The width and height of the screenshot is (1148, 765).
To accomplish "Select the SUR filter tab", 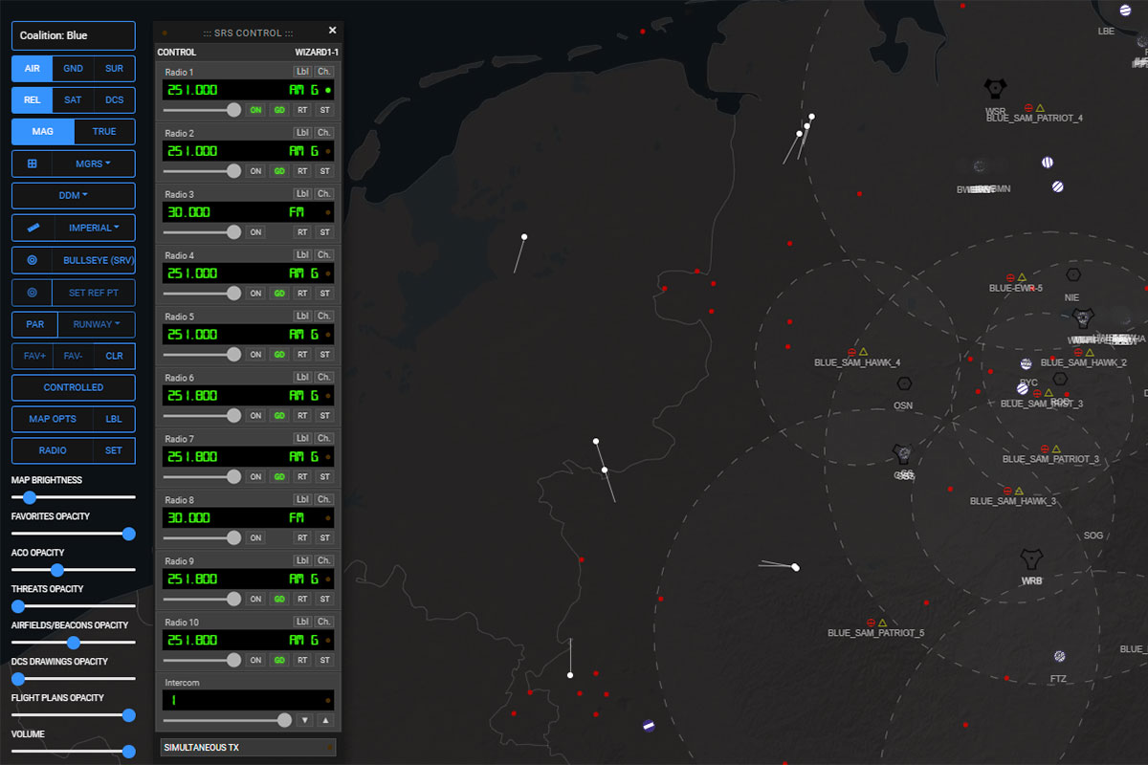I will click(x=115, y=69).
